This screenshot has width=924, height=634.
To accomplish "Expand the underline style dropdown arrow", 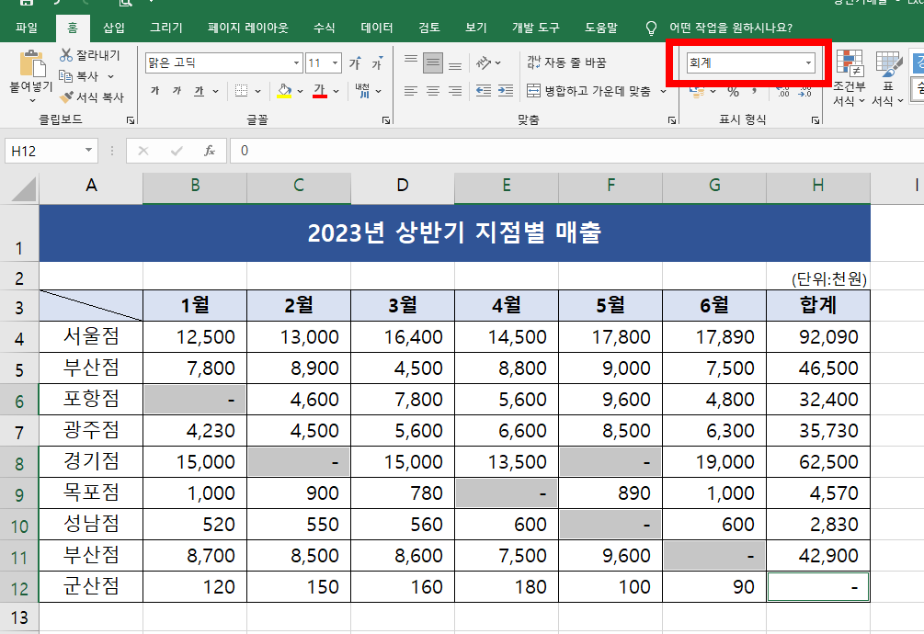I will [x=216, y=91].
